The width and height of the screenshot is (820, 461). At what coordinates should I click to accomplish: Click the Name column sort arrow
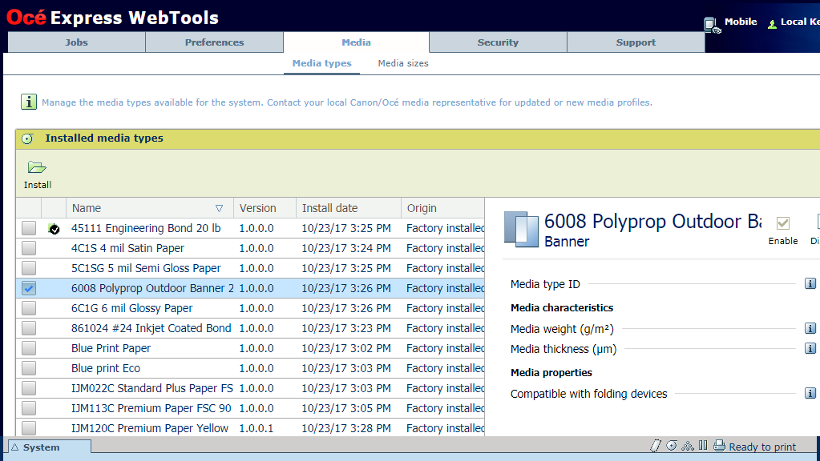219,208
